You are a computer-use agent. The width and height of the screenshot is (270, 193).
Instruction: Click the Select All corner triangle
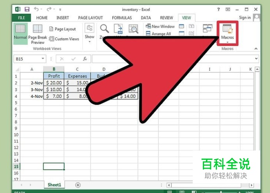pos(17,69)
